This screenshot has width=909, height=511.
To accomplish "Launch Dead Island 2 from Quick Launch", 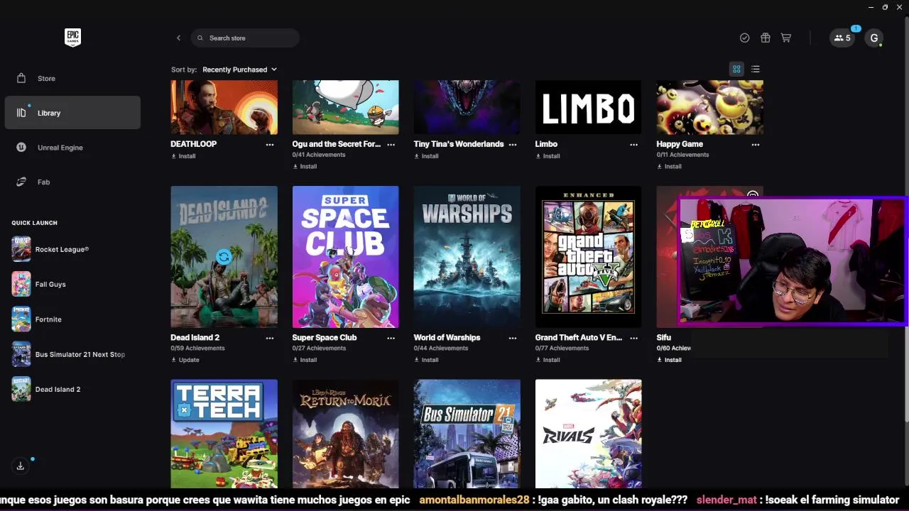I will (x=72, y=389).
